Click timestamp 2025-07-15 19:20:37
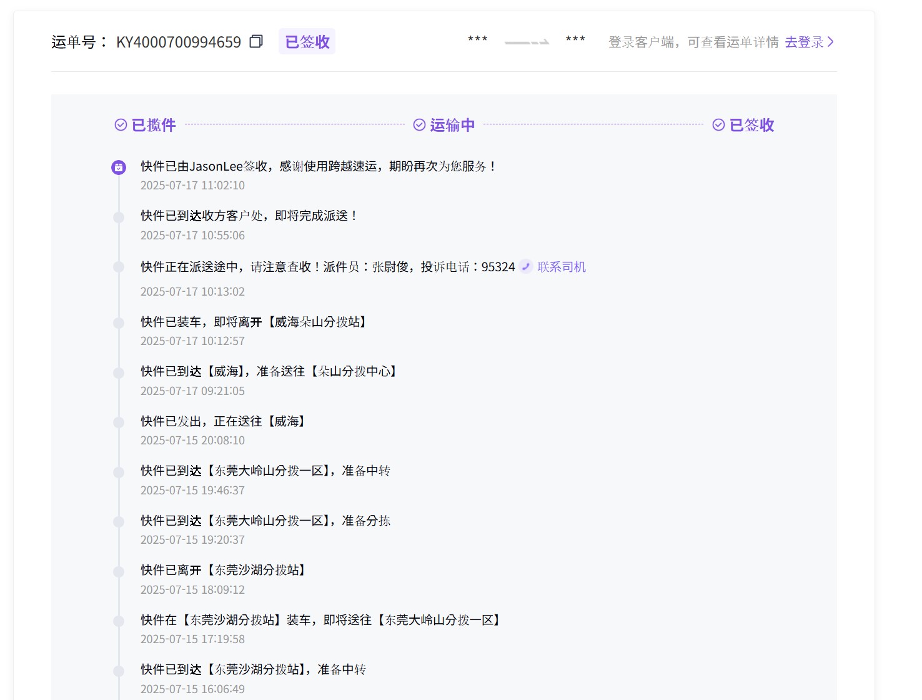The width and height of the screenshot is (922, 700). (192, 540)
